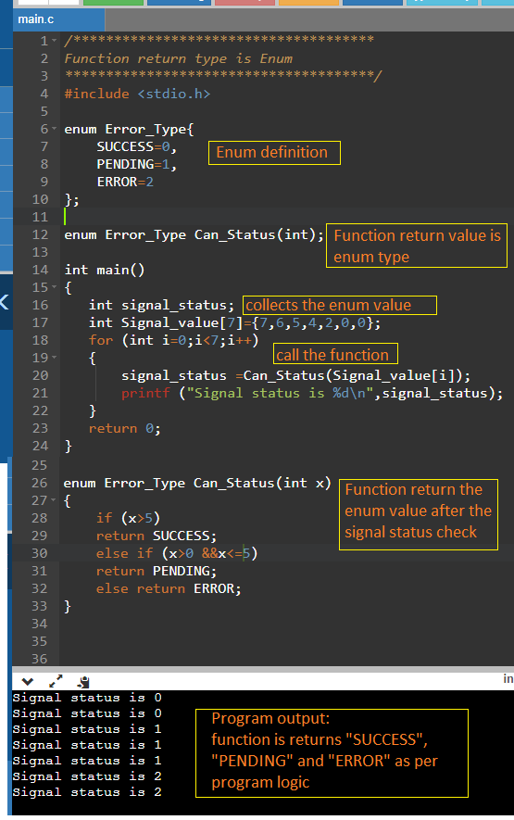Image resolution: width=514 pixels, height=820 pixels.
Task: Click the 'int signal_status;' declaration
Action: tap(161, 305)
